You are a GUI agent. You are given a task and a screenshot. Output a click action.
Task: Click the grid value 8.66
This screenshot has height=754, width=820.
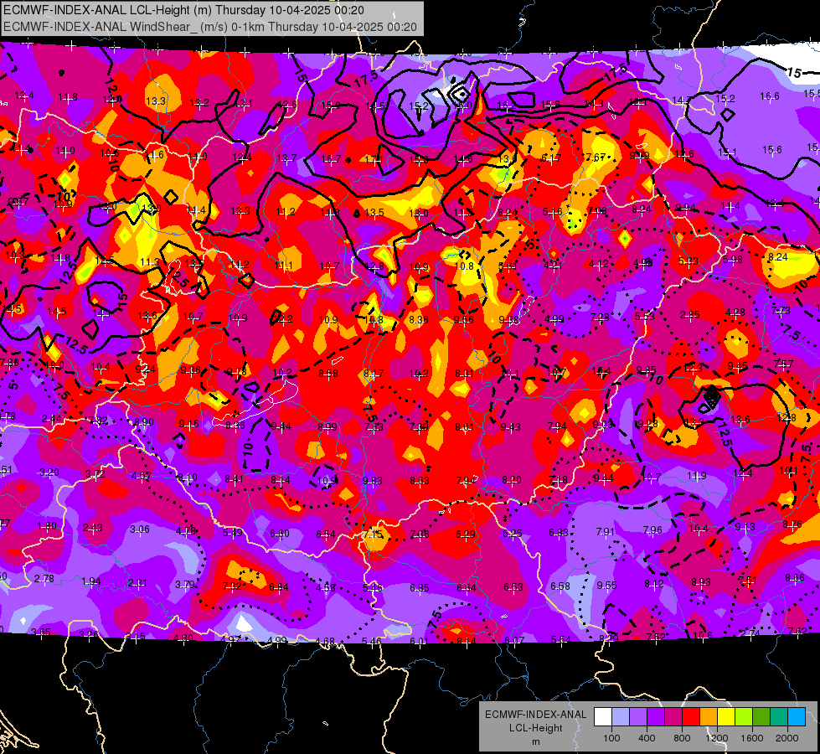[795, 578]
